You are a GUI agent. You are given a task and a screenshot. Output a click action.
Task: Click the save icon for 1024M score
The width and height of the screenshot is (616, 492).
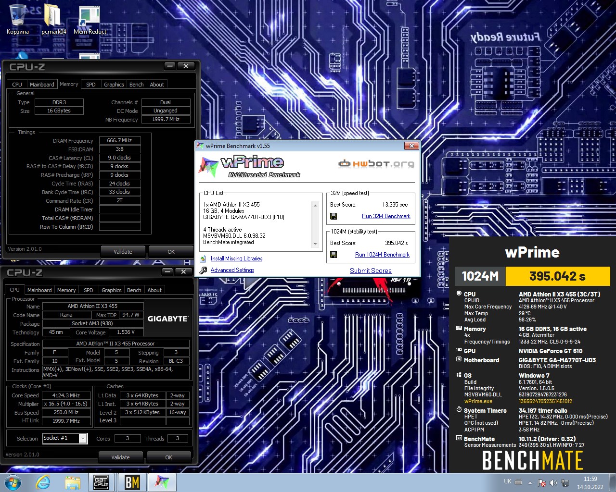pyautogui.click(x=334, y=255)
